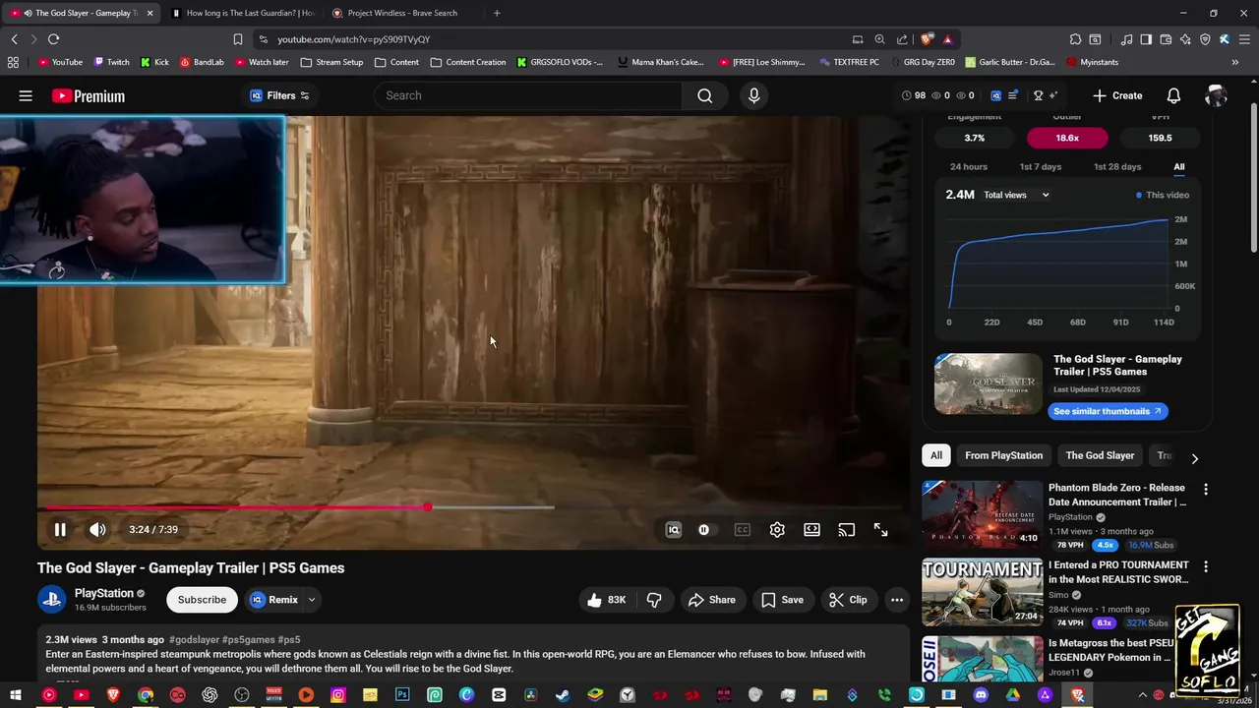Cast video with Play on TV
Screen dimensions: 1259x708
(846, 529)
